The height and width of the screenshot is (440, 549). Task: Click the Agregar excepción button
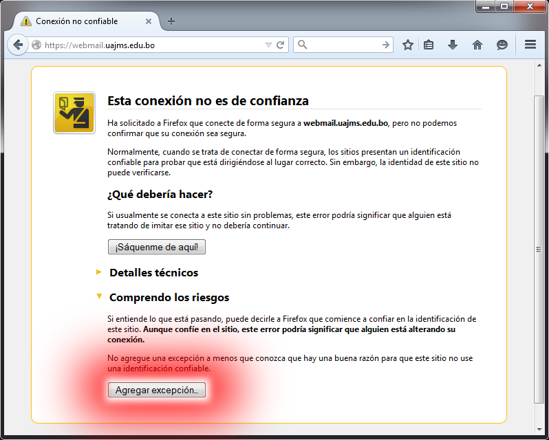pyautogui.click(x=156, y=390)
